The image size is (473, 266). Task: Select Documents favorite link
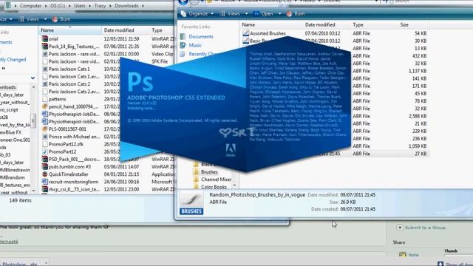(201, 36)
